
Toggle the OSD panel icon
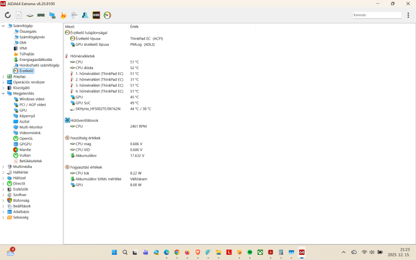coord(96,15)
